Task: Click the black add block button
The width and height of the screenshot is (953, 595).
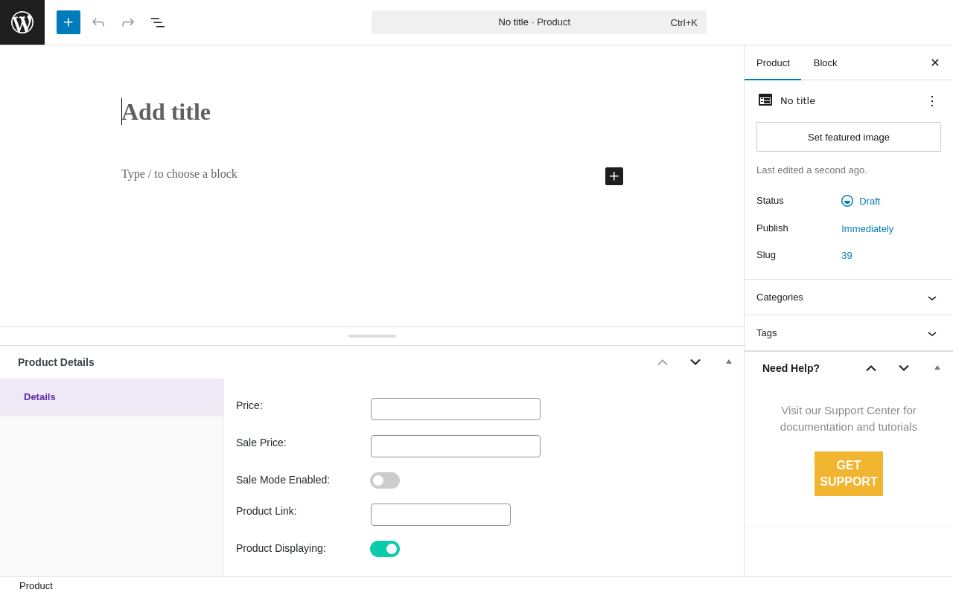Action: coord(614,176)
